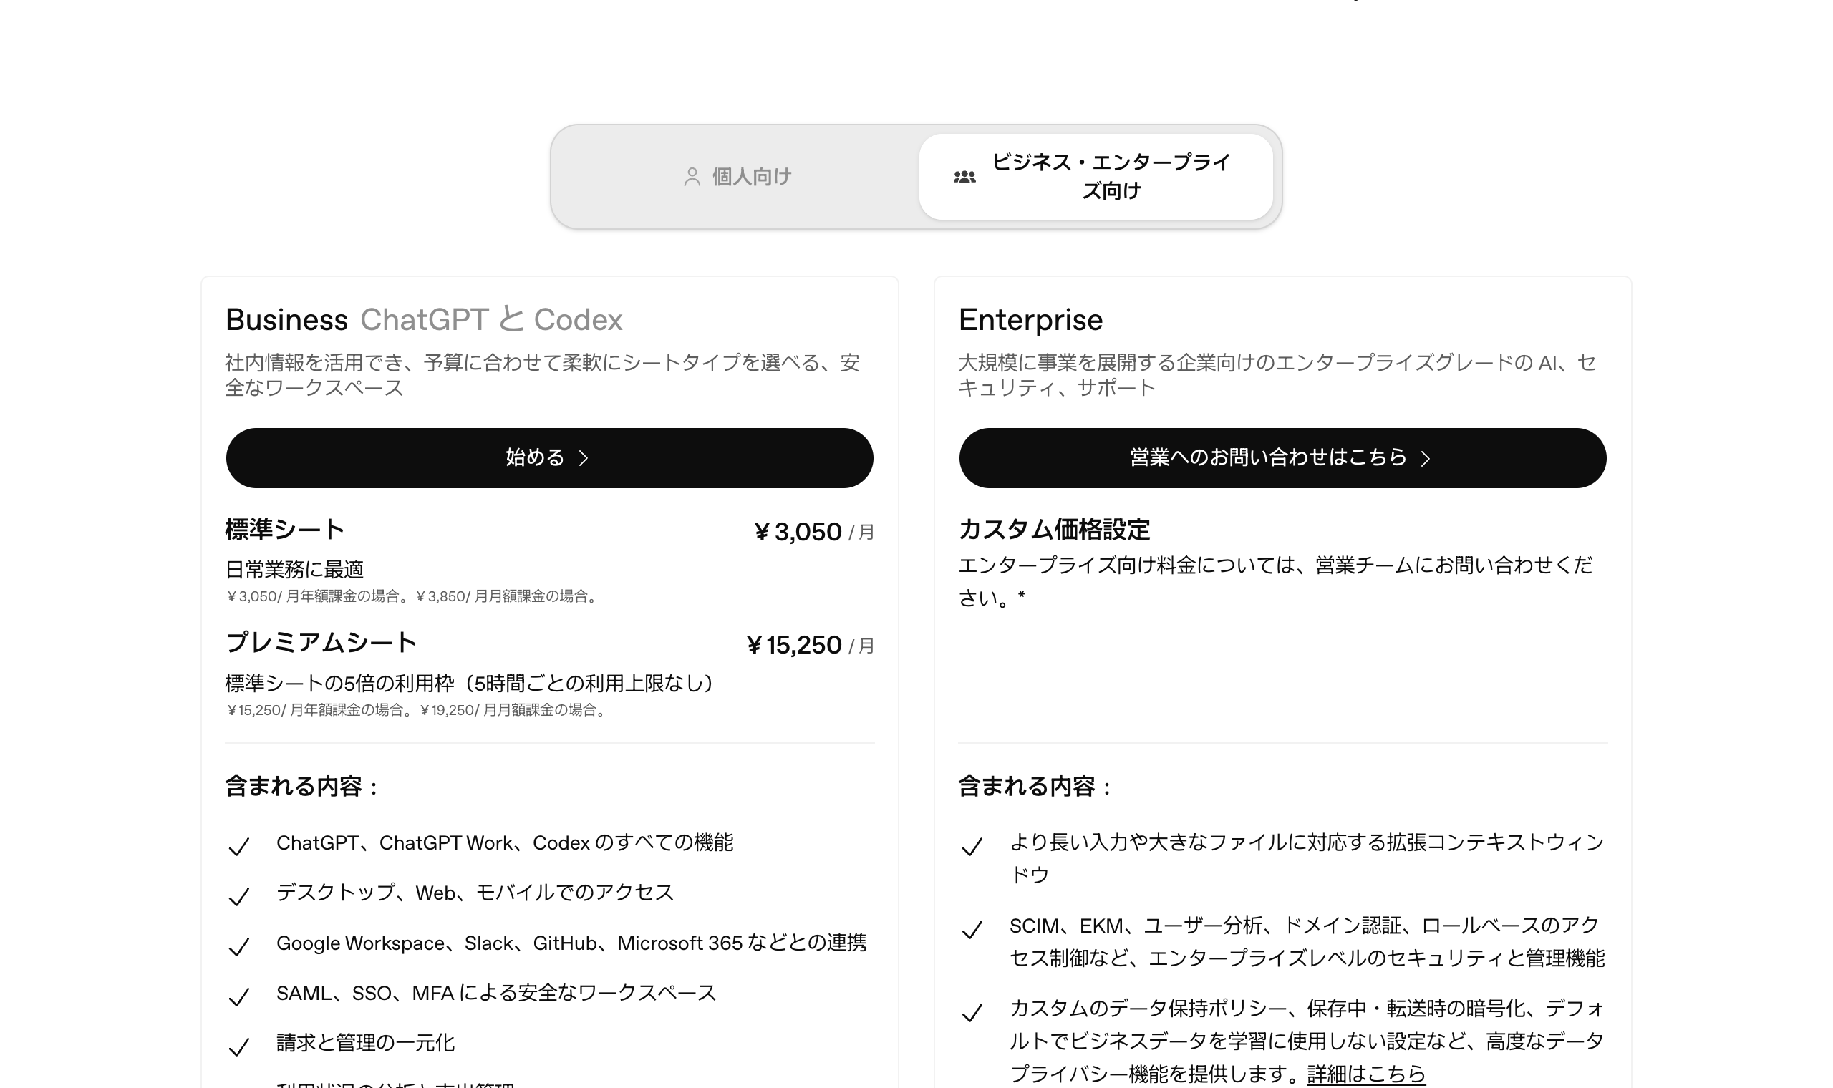This screenshot has width=1833, height=1088.
Task: Click the 日常業務に最適 text
Action: [294, 569]
